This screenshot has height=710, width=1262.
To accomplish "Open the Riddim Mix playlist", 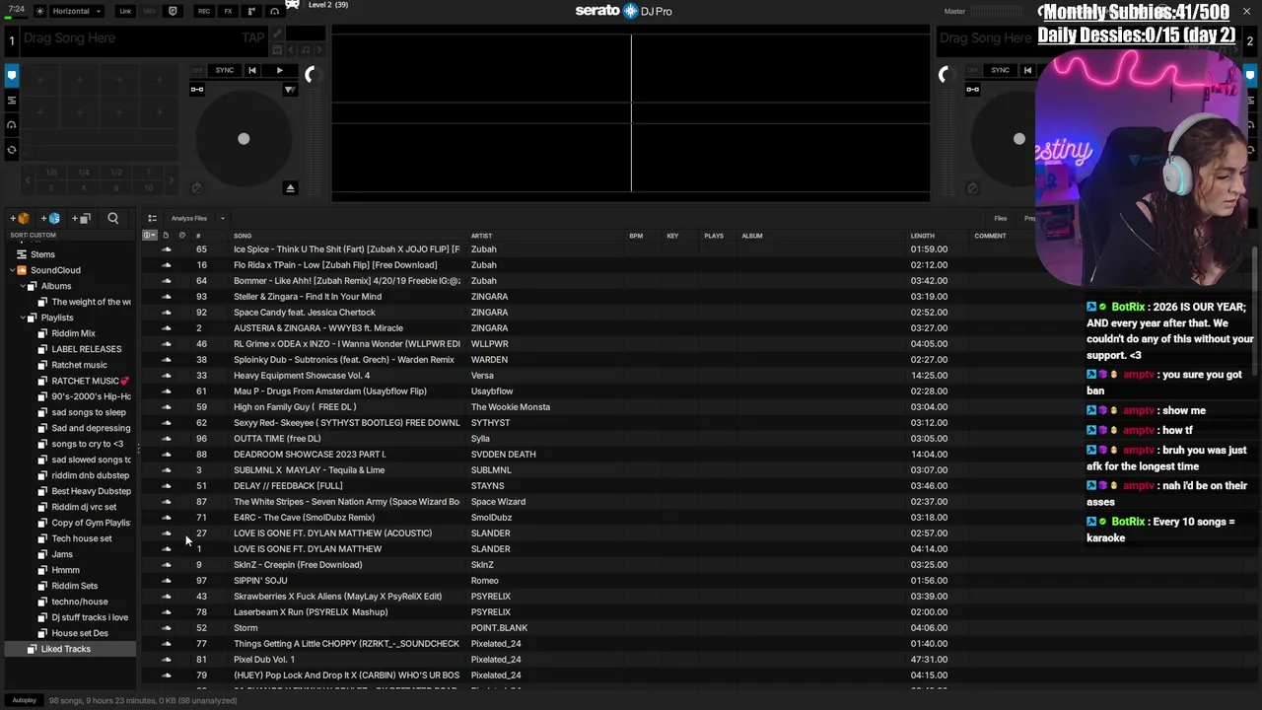I will [74, 333].
